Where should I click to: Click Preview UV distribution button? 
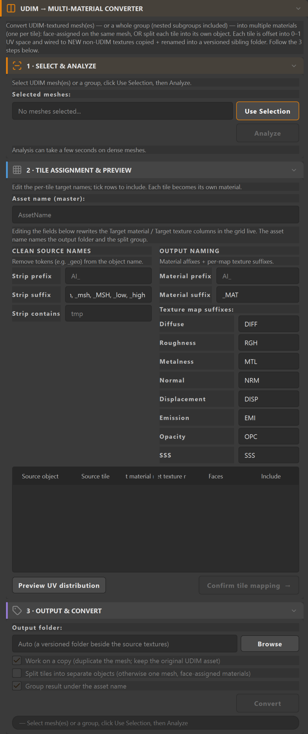pyautogui.click(x=59, y=585)
